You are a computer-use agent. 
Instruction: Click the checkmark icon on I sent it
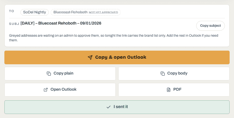pyautogui.click(x=109, y=107)
